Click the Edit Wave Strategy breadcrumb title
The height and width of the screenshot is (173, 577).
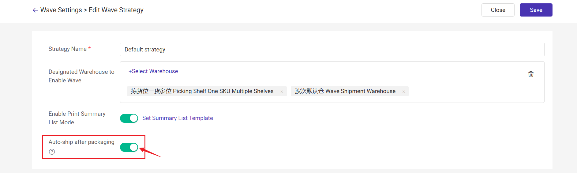[x=116, y=10]
